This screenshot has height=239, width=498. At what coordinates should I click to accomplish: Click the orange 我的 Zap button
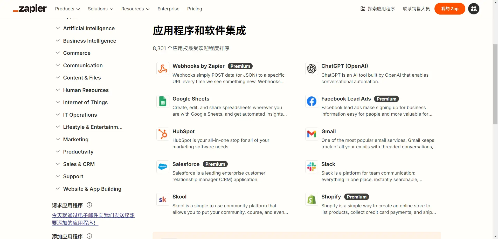click(x=450, y=9)
